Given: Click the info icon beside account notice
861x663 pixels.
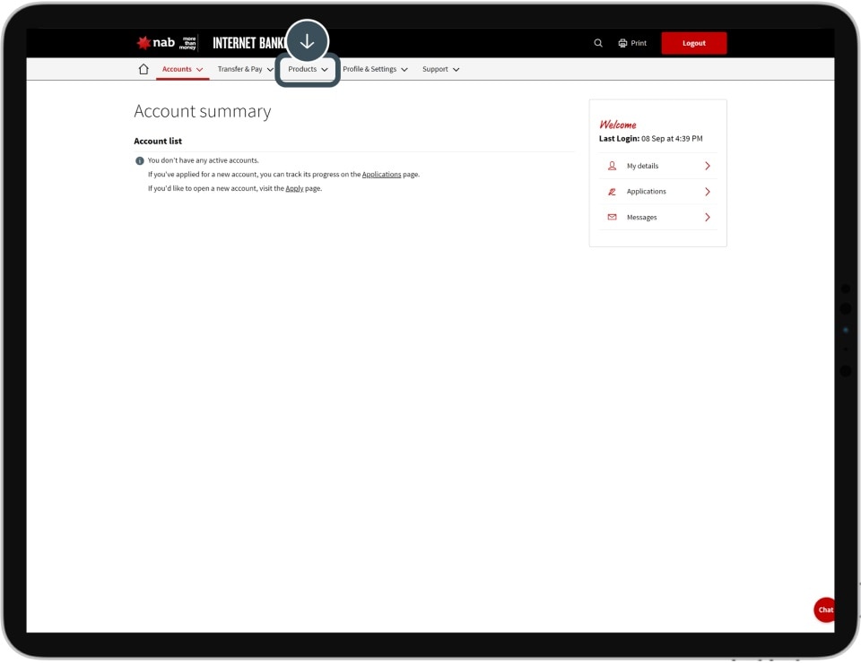Looking at the screenshot, I should (x=139, y=161).
